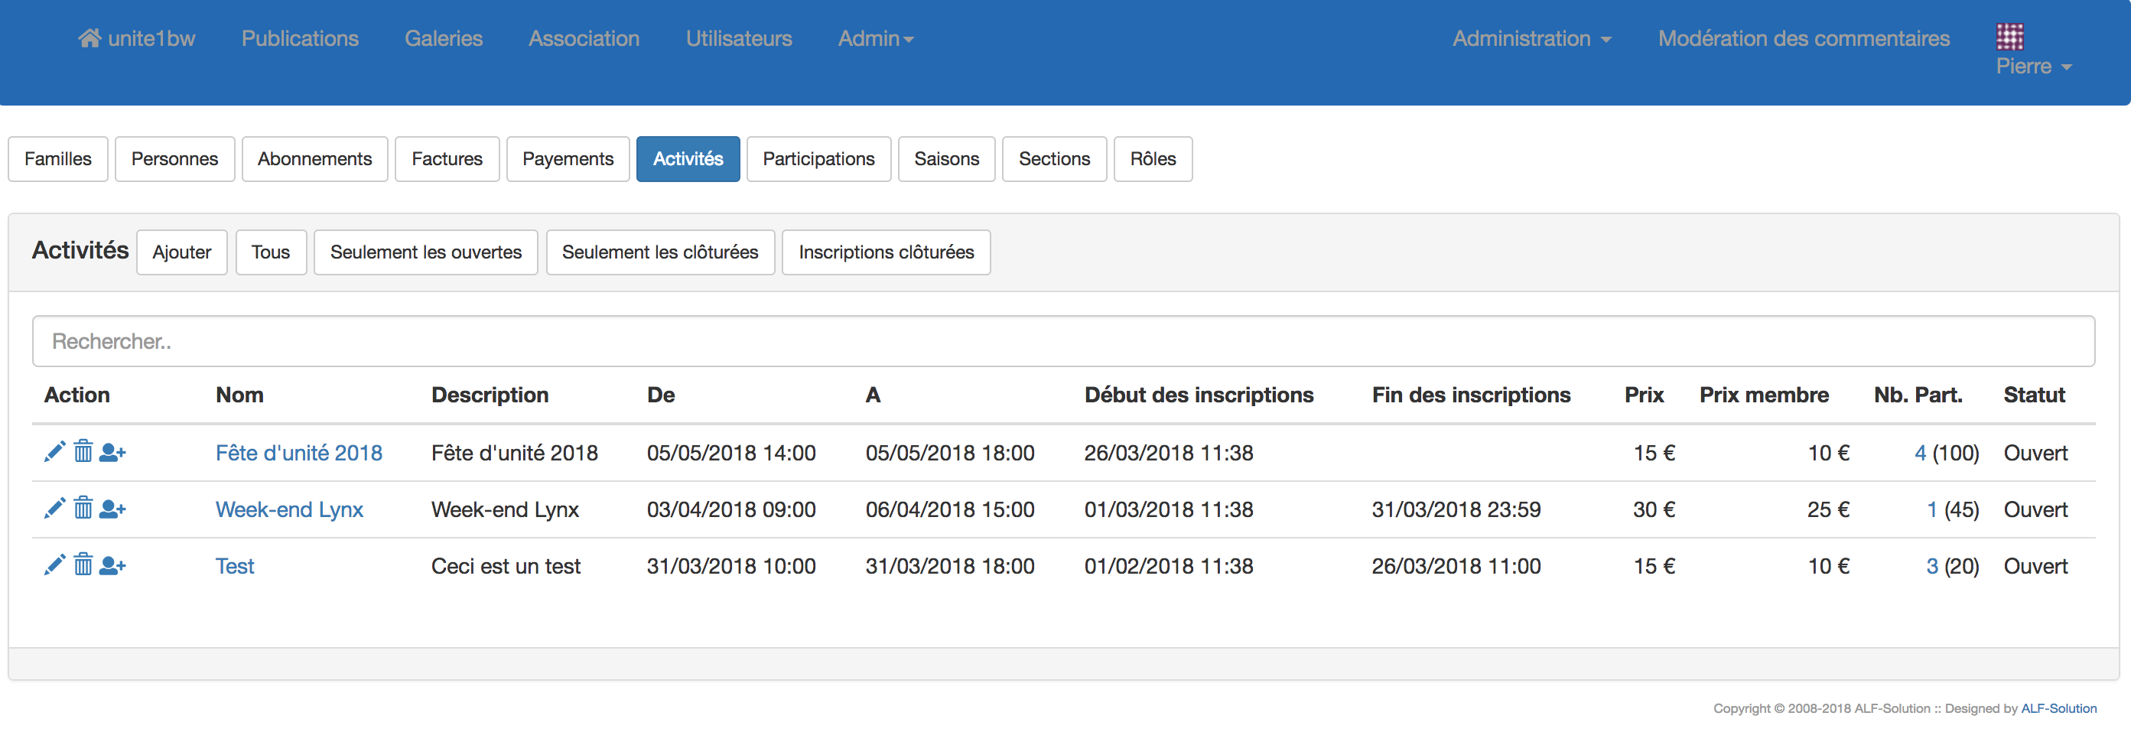Filter by Seulement les clôturées
The width and height of the screenshot is (2131, 745).
(659, 252)
